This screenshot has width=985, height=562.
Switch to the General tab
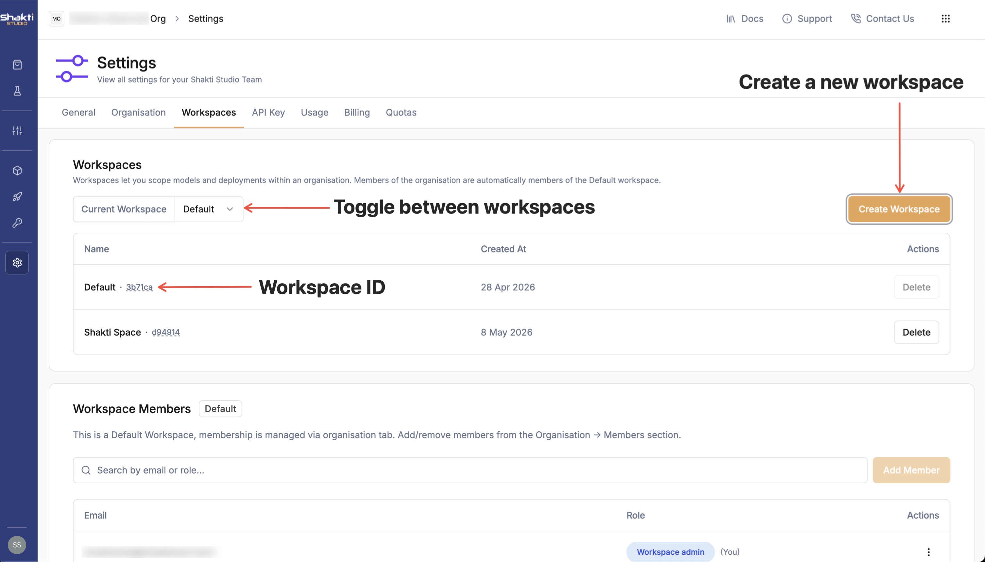coord(78,112)
